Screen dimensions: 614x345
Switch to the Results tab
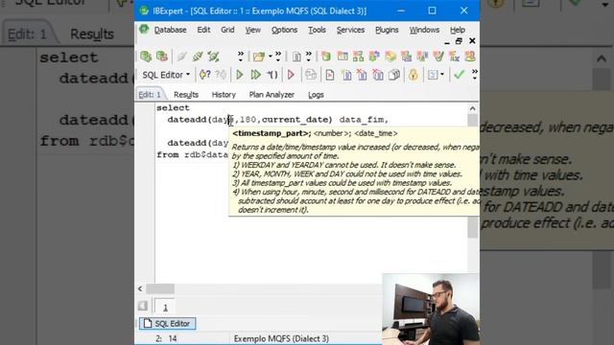186,95
